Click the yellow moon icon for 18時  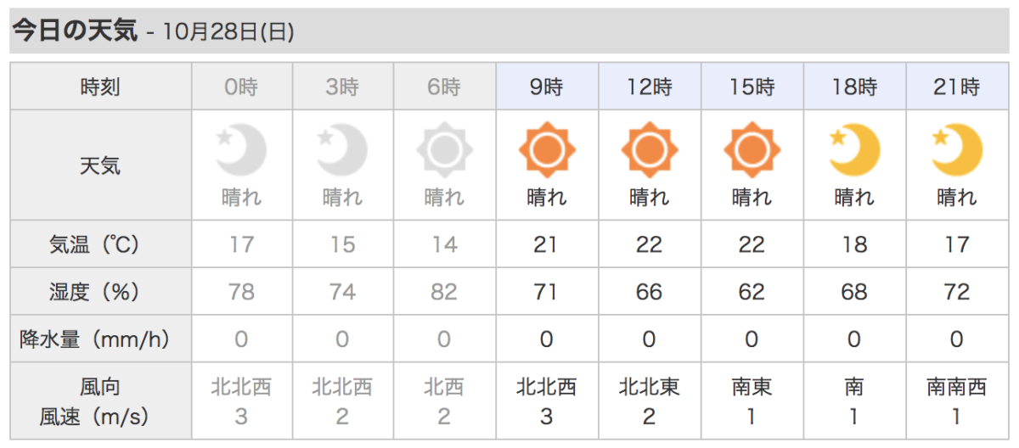pos(854,152)
